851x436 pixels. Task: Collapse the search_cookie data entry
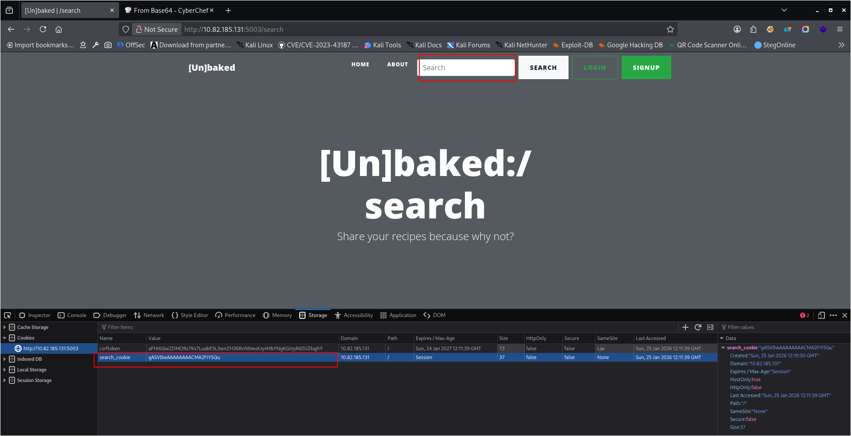click(x=723, y=348)
